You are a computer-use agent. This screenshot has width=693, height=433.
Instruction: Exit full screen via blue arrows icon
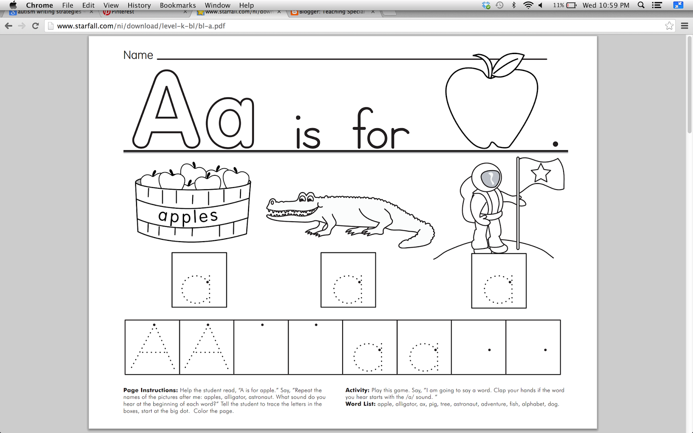678,5
